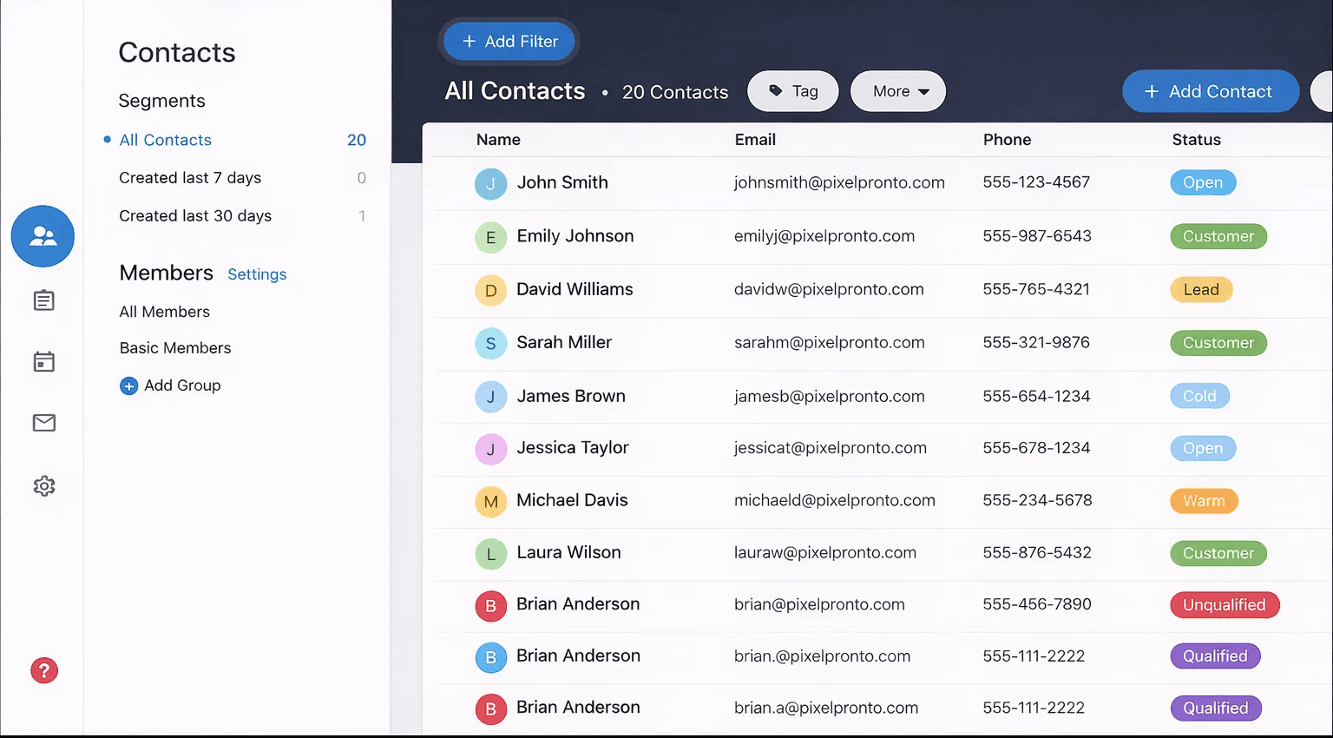Click Emily Johnson's email address
1333x738 pixels.
[x=824, y=235]
